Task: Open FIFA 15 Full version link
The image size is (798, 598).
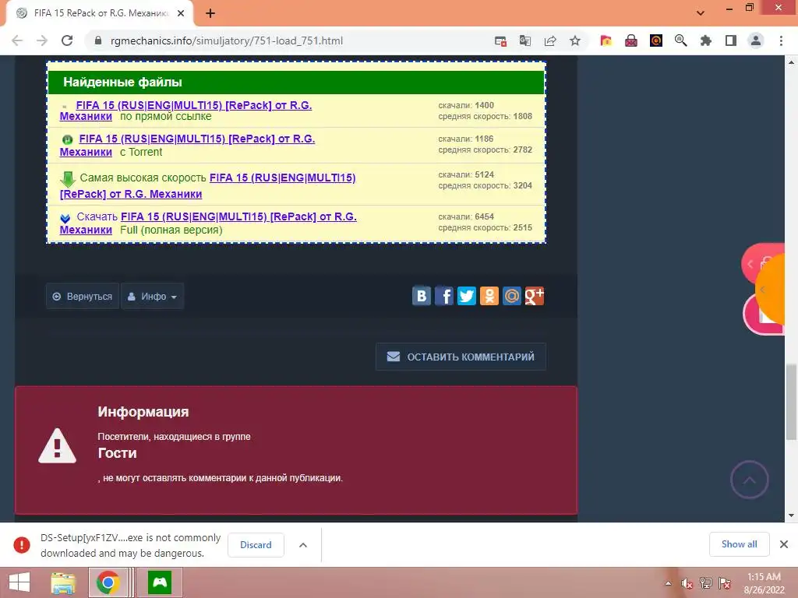Action: pyautogui.click(x=208, y=223)
